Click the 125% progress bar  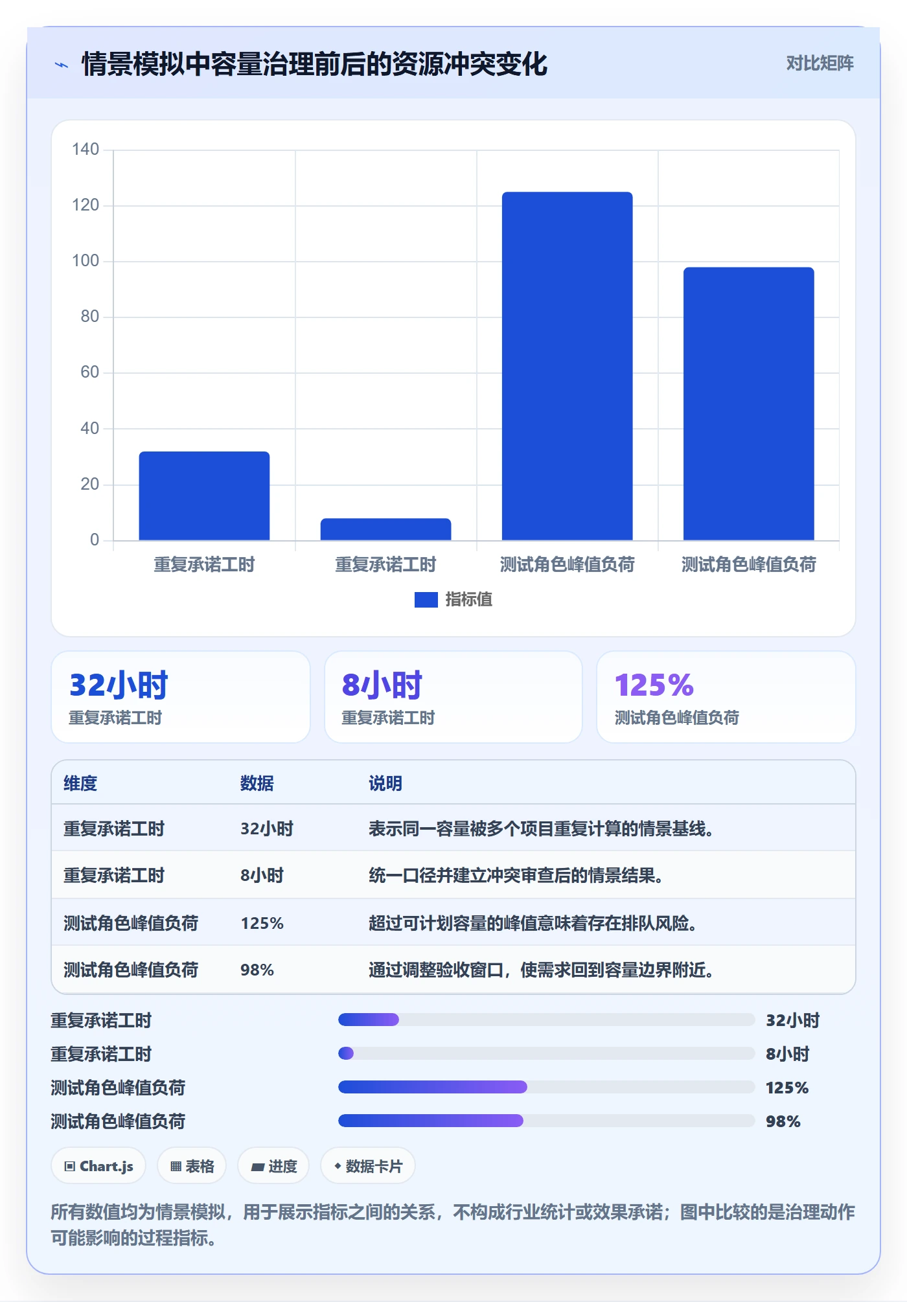[546, 1087]
